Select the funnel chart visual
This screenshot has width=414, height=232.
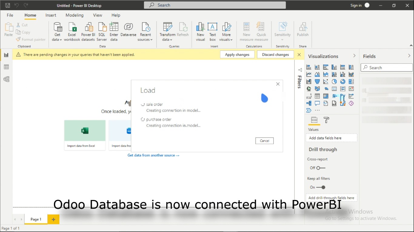(x=317, y=82)
